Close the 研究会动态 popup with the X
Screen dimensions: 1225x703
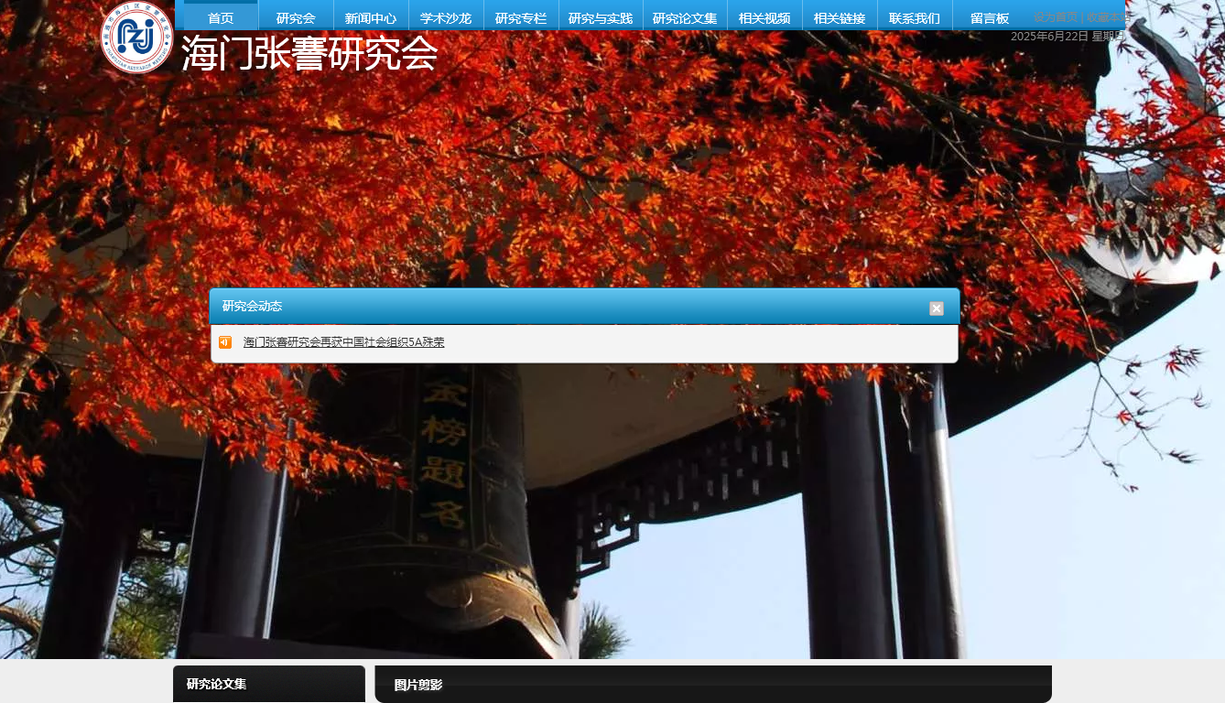pyautogui.click(x=937, y=308)
